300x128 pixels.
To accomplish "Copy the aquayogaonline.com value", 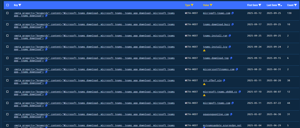I will (x=231, y=114).
